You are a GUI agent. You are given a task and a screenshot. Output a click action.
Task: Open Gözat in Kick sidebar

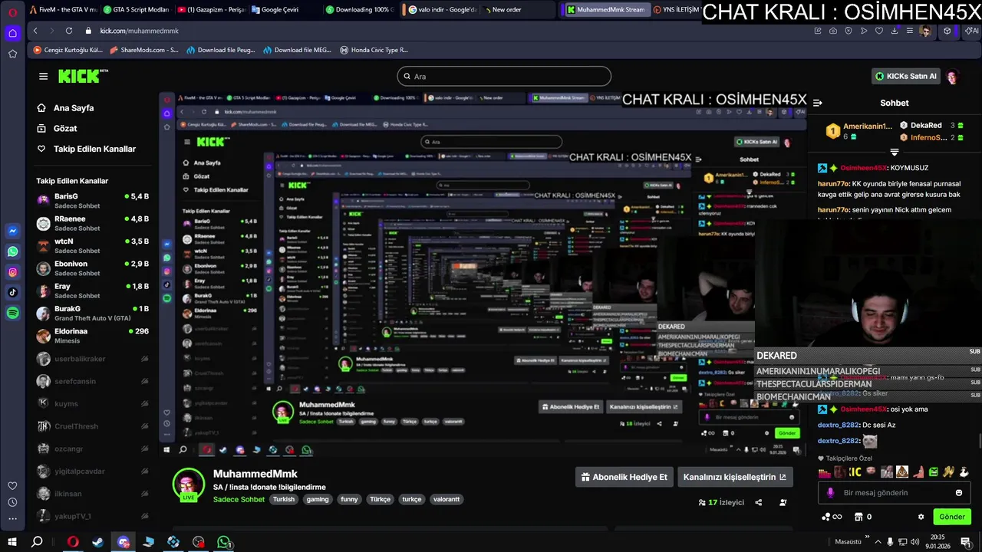click(x=65, y=128)
